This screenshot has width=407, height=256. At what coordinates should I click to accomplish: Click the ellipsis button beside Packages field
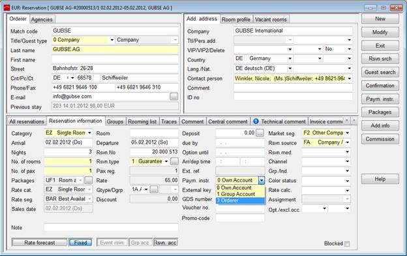89,180
